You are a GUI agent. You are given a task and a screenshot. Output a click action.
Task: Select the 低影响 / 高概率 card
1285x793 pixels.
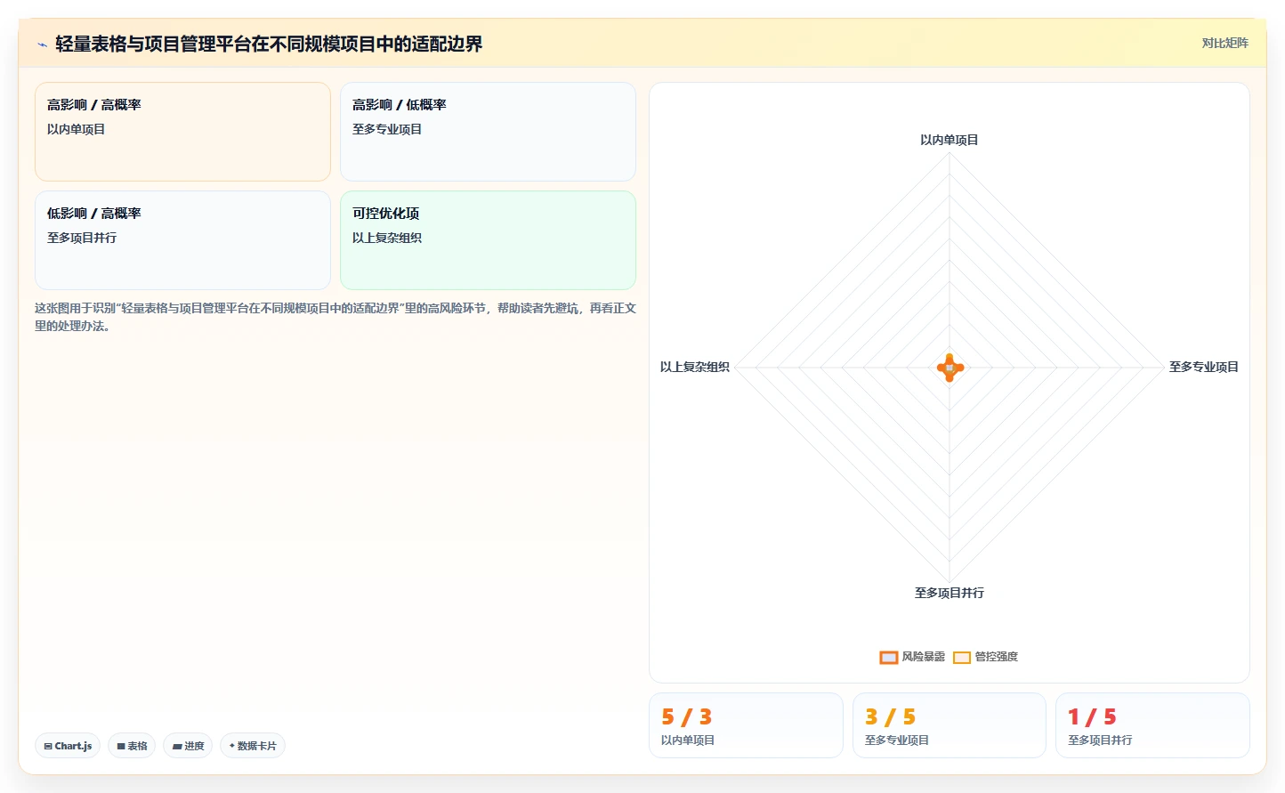click(182, 240)
